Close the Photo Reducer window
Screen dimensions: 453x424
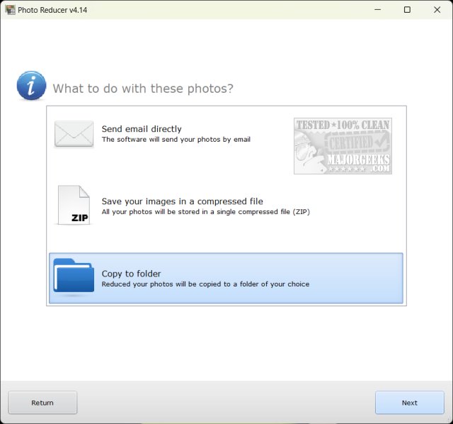(x=439, y=10)
